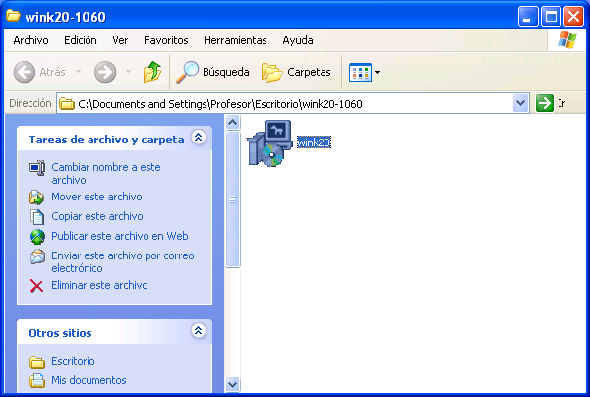Expand the Dirección address dropdown arrow
The height and width of the screenshot is (397, 590).
click(520, 103)
